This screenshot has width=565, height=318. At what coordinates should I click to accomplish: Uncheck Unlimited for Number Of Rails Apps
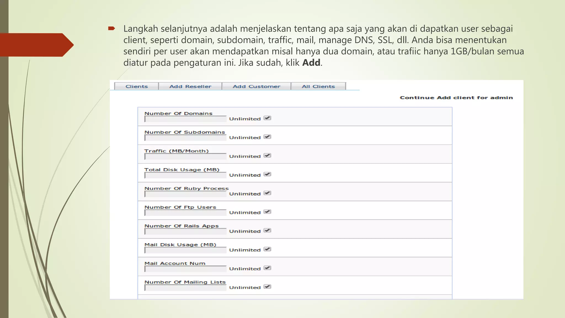(267, 231)
